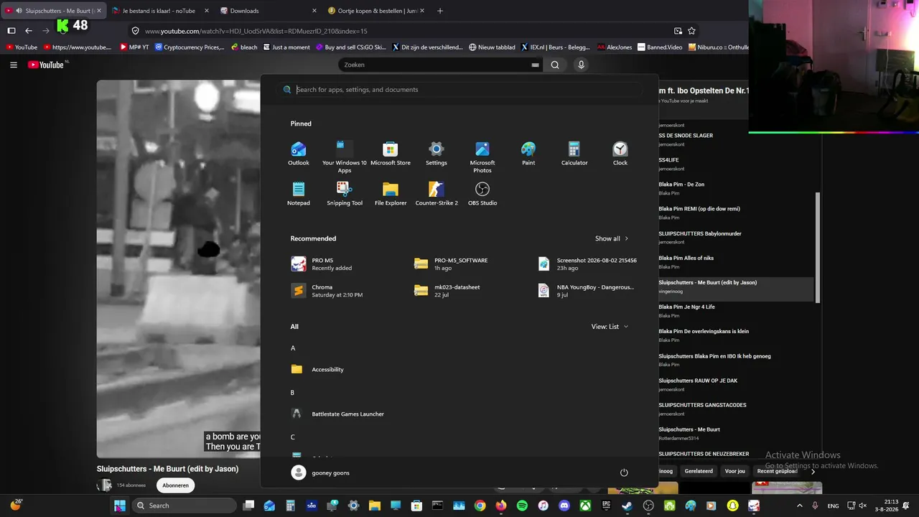Open the Xbox app from the taskbar
The height and width of the screenshot is (517, 919).
(586, 506)
